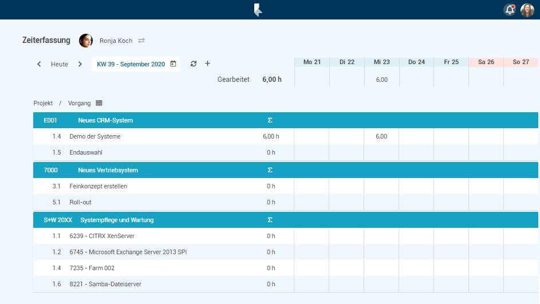Select the Fr 25 column header
The width and height of the screenshot is (540, 304).
pos(451,62)
